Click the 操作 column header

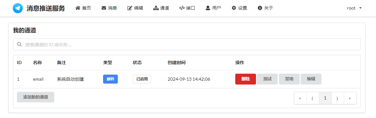point(240,63)
